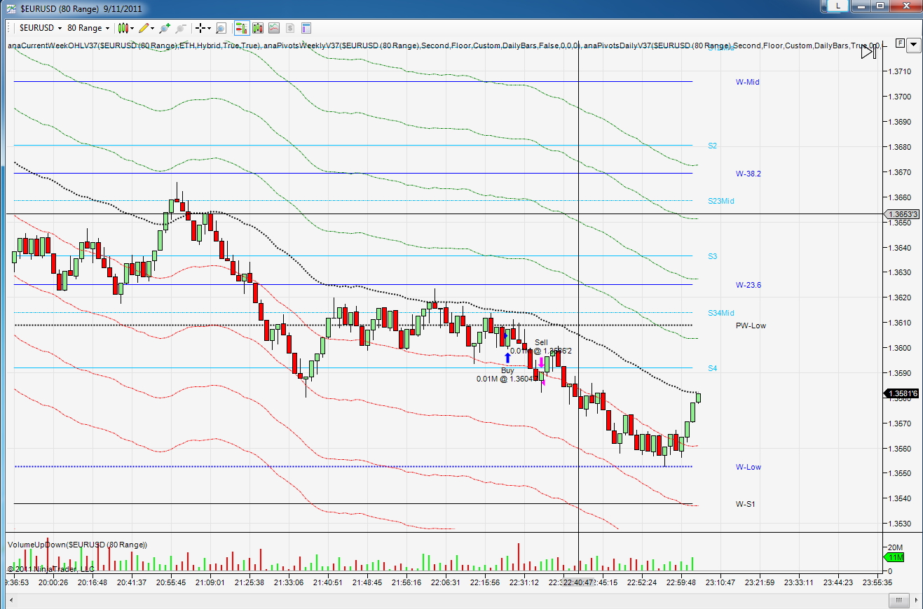923x609 pixels.
Task: Click the S4 pivot label
Action: coord(712,368)
